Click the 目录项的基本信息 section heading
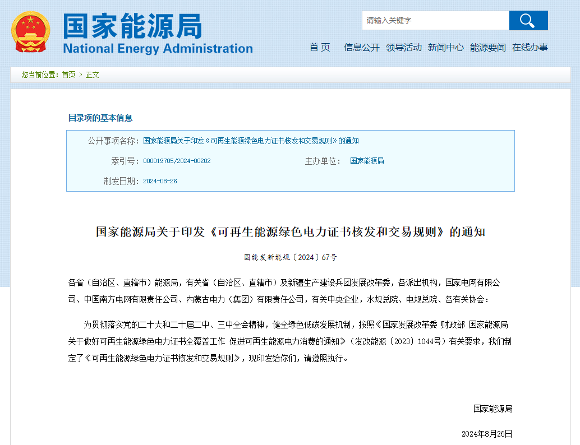 (x=100, y=118)
